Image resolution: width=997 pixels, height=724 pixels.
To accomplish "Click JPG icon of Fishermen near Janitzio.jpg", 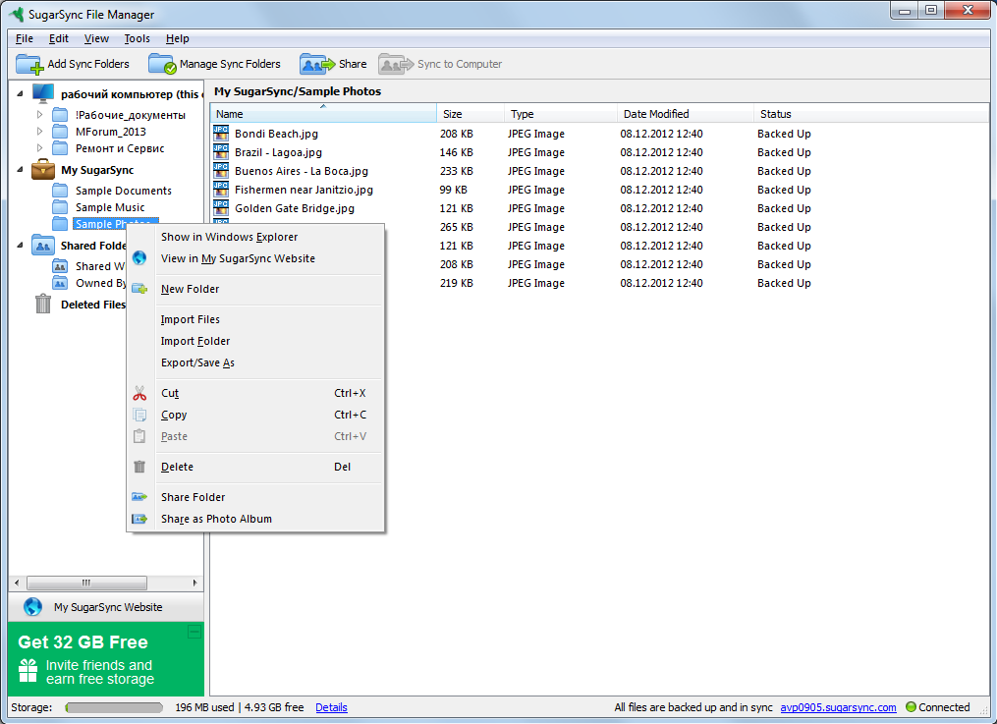I will (221, 190).
